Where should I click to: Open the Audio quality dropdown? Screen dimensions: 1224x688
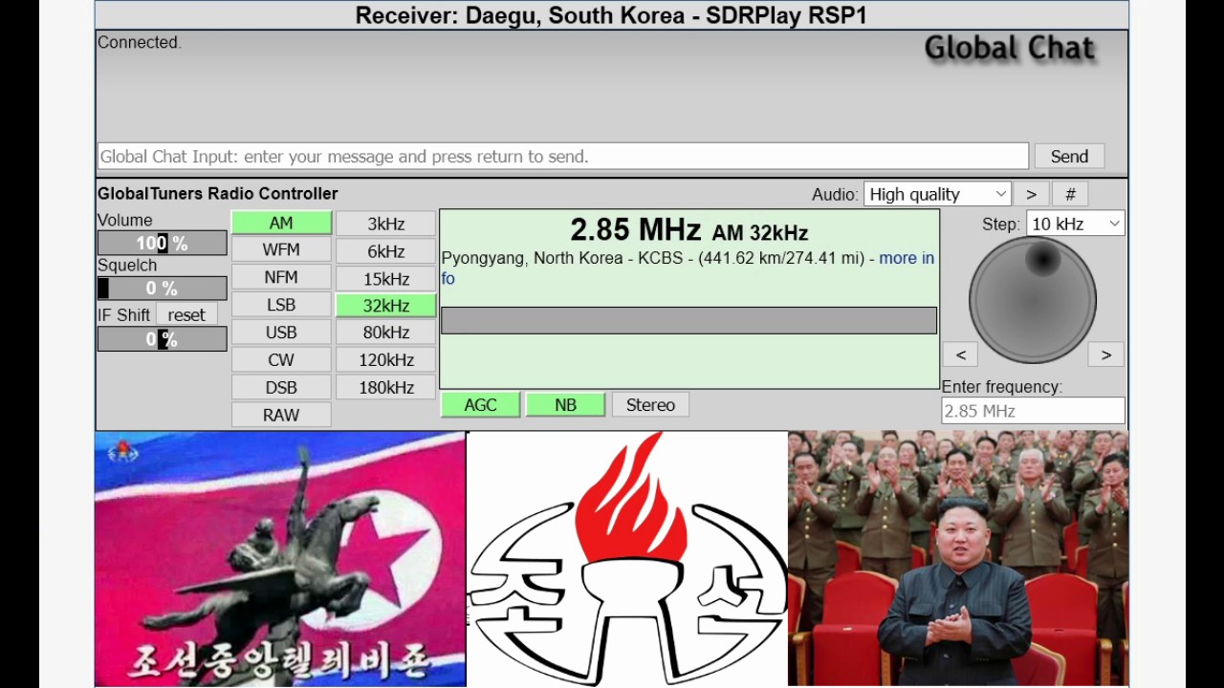(x=937, y=194)
